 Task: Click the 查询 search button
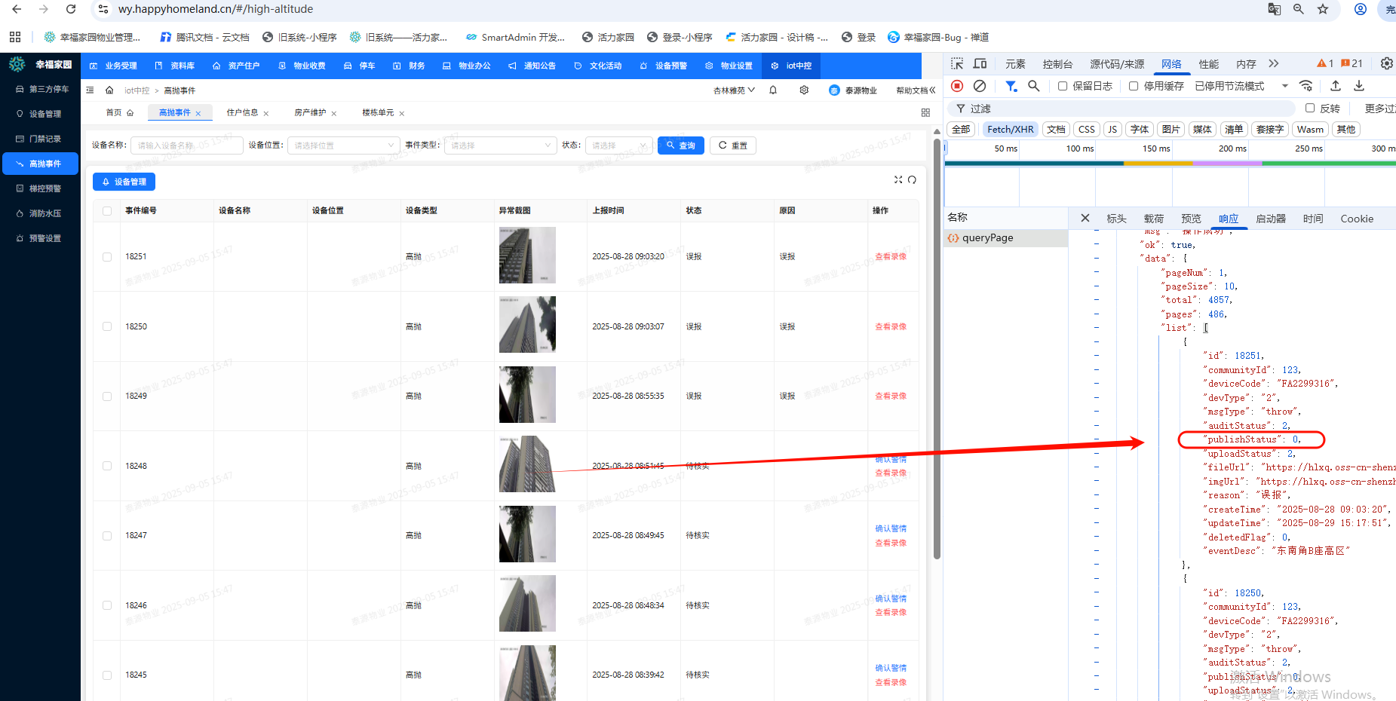680,145
